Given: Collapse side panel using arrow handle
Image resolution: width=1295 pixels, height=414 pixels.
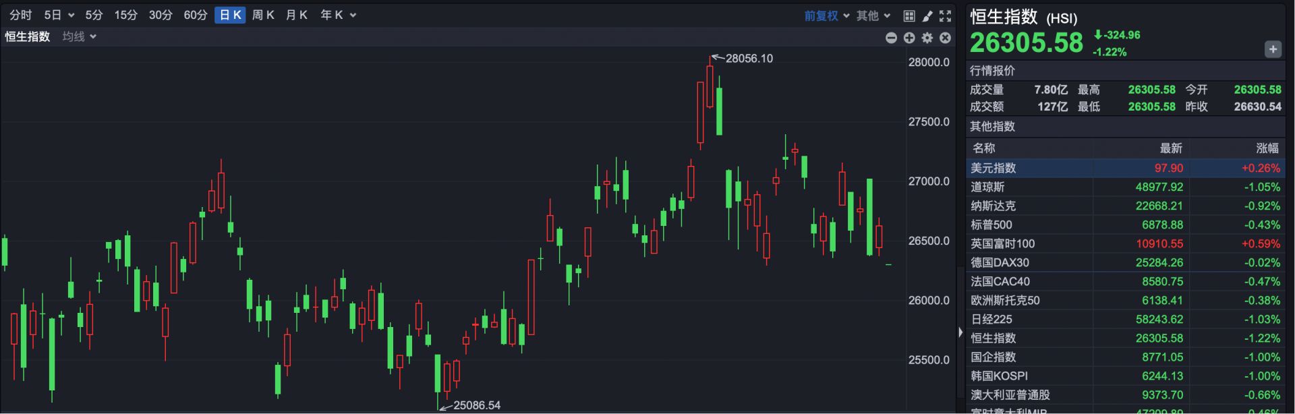Looking at the screenshot, I should [960, 332].
